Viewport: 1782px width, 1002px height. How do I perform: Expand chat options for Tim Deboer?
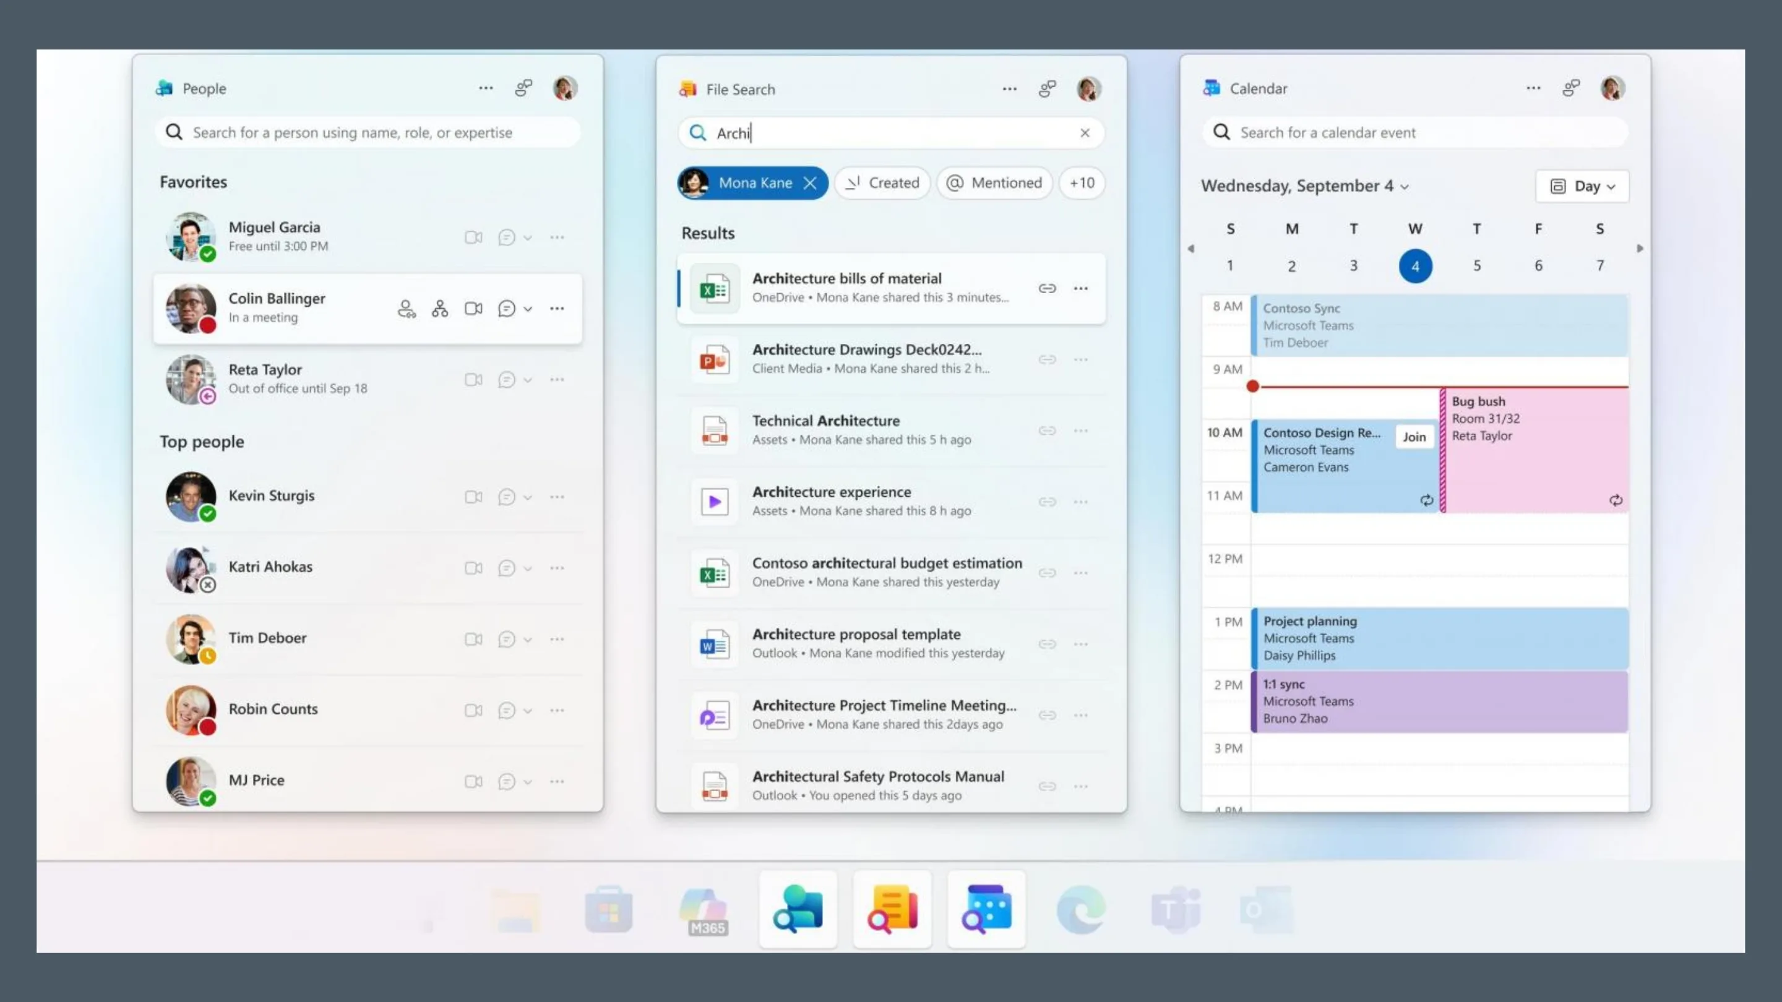[x=528, y=640]
